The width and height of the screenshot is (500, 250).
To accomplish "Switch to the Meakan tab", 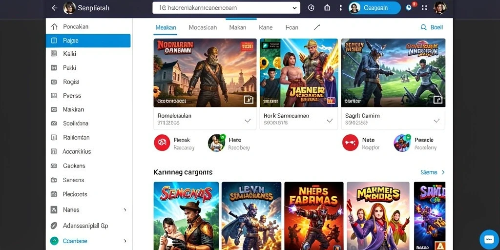I will click(x=166, y=27).
